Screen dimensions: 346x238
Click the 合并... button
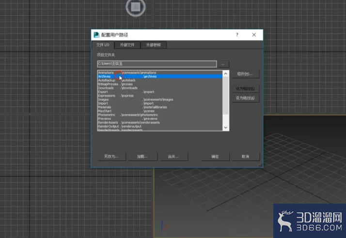click(173, 156)
